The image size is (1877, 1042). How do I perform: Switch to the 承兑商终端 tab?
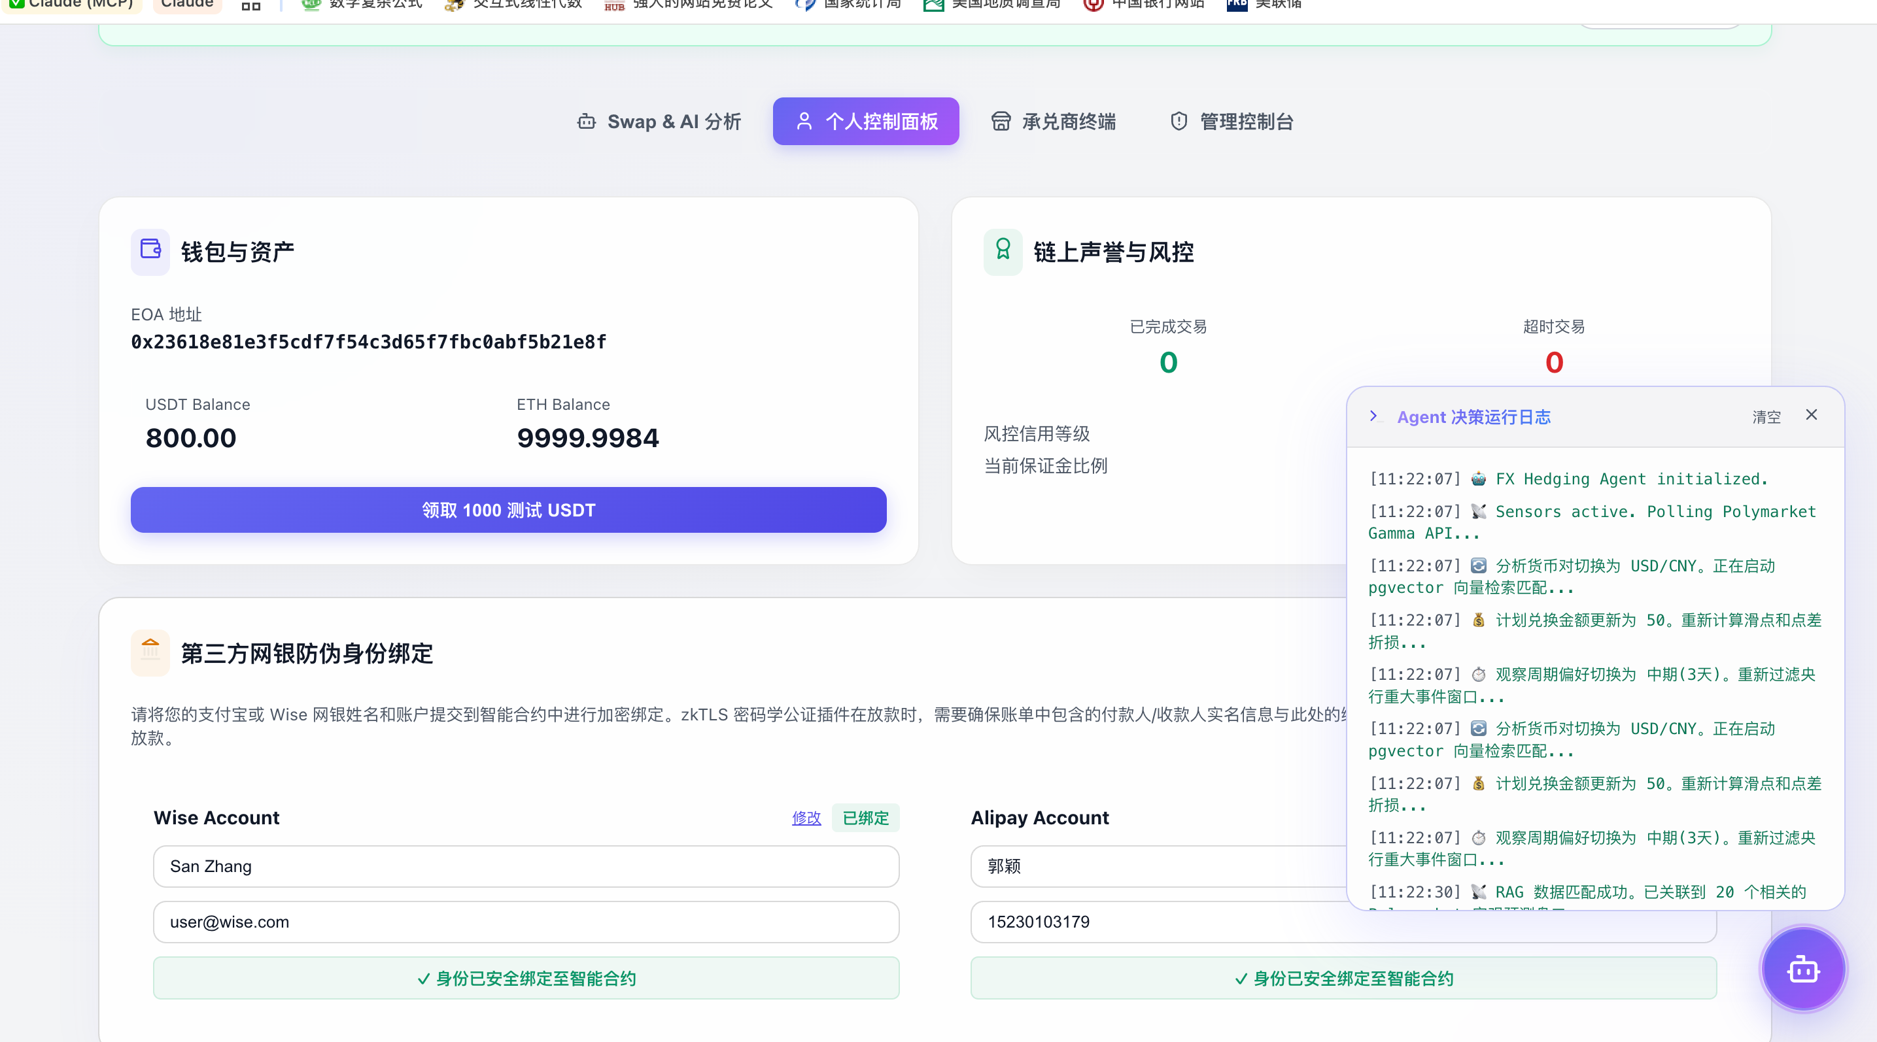tap(1054, 122)
